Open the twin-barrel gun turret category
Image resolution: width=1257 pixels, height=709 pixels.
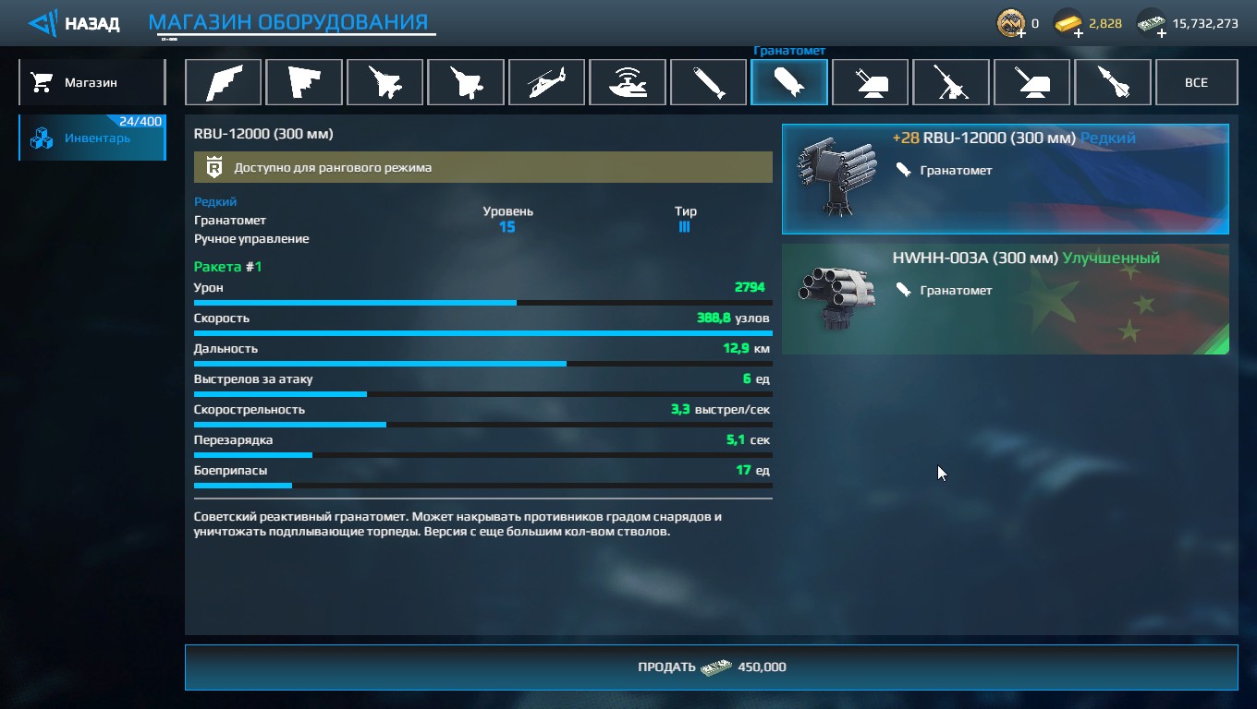[x=870, y=82]
